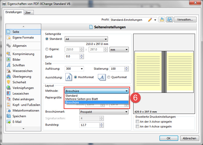The width and height of the screenshot is (203, 145).
Task: Click the Abbrechen button
Action: pos(189,138)
